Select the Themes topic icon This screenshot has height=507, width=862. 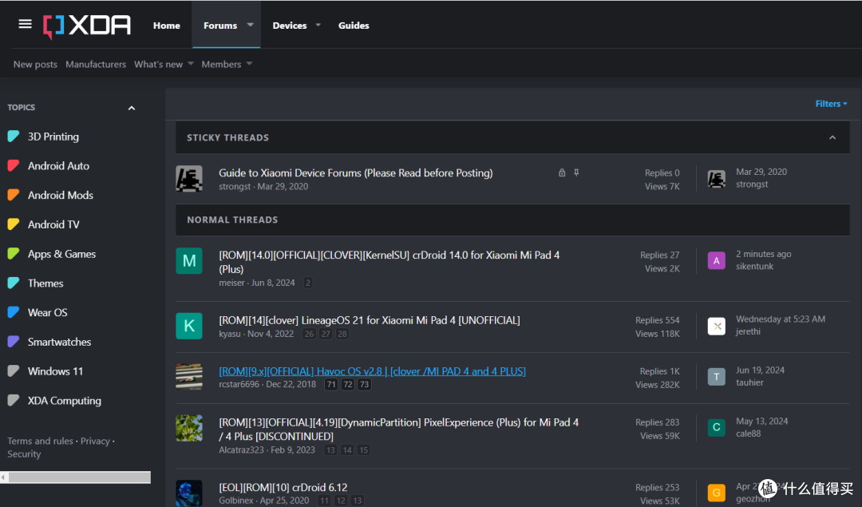[x=14, y=283]
